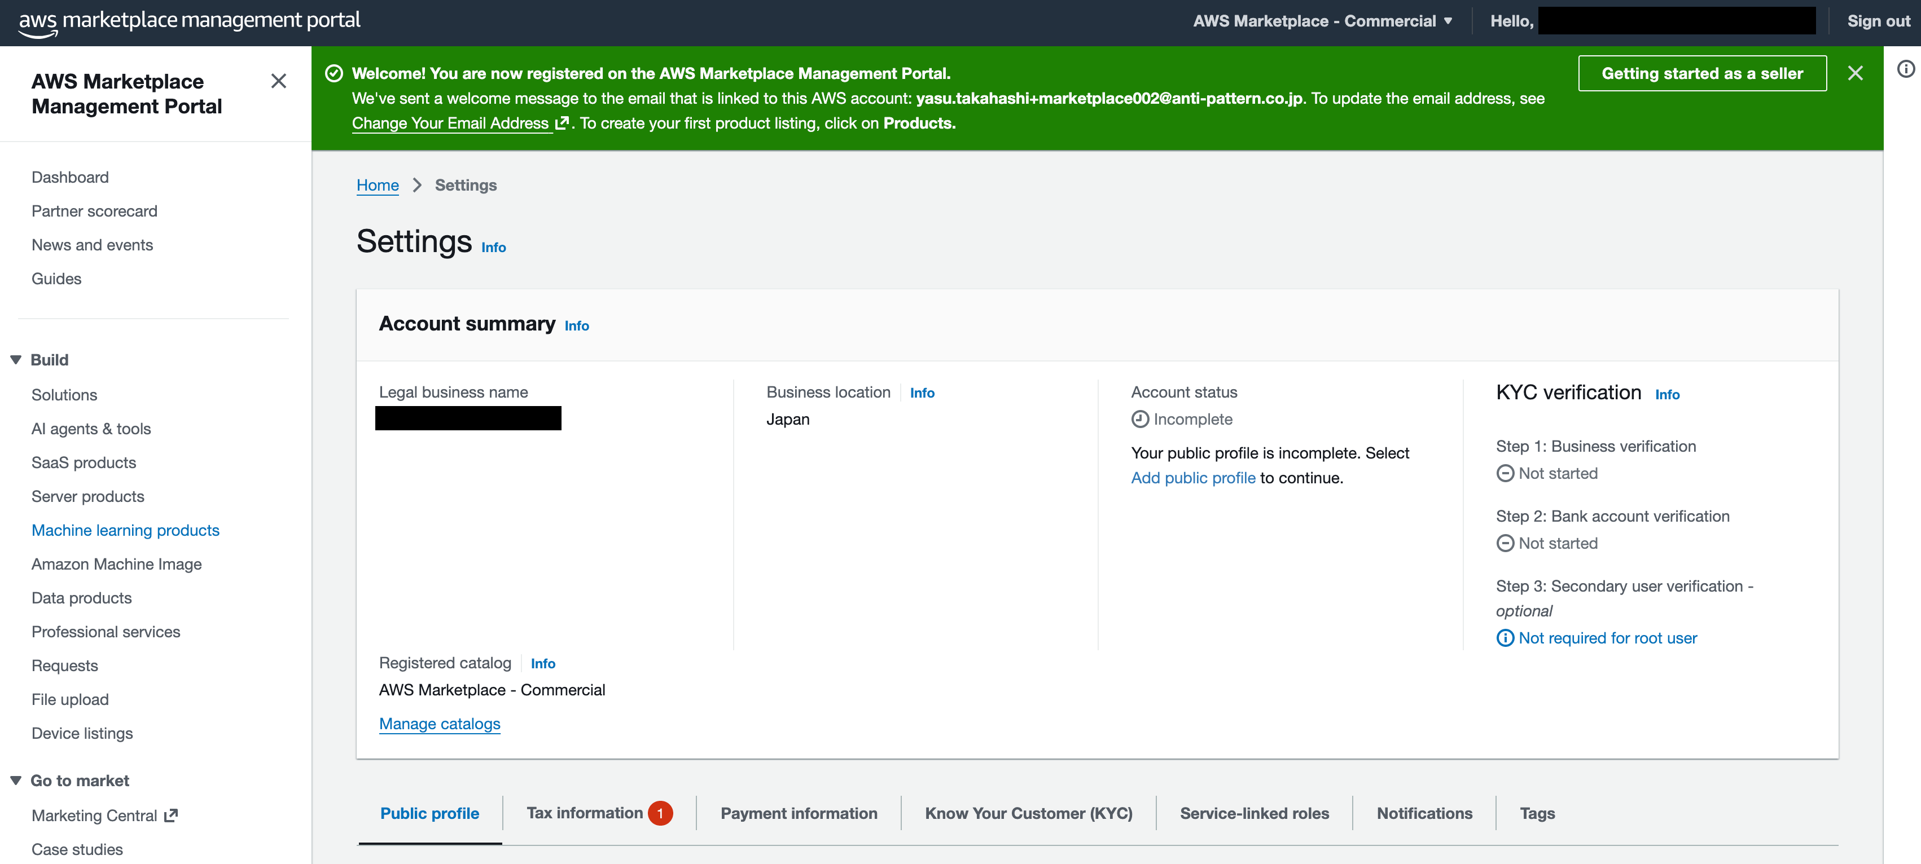Click Not required for root user link
The image size is (1921, 864).
coord(1608,638)
